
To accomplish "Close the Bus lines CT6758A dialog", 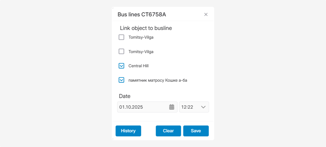I will click(206, 14).
